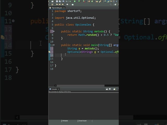Click Display Selected Console monitor icon
The height and width of the screenshot is (125, 167).
pyautogui.click(x=110, y=89)
